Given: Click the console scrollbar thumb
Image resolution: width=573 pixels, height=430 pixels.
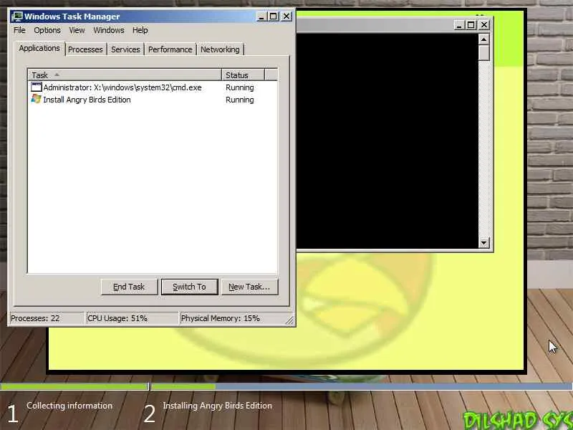Looking at the screenshot, I should [x=484, y=53].
